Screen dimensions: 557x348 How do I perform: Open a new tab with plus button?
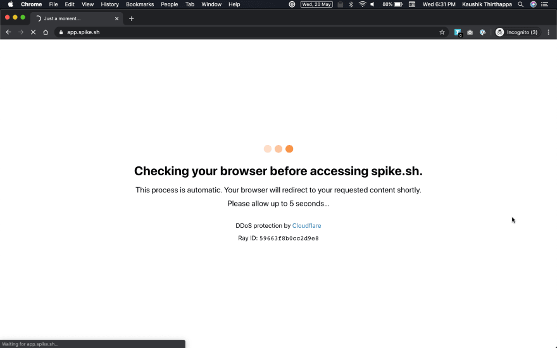tap(132, 18)
